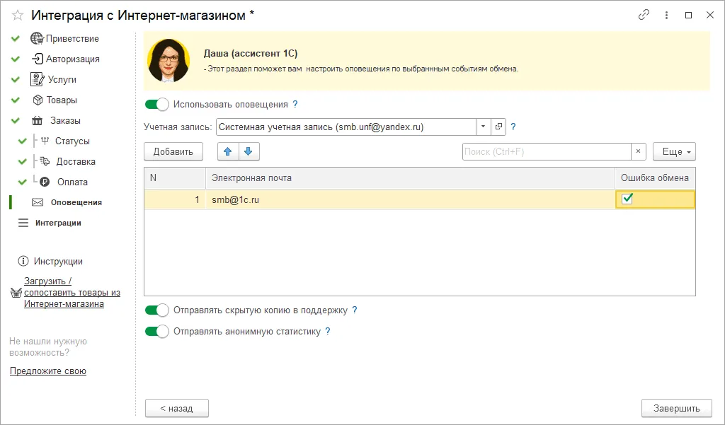Open the three-dot window menu

(x=666, y=15)
